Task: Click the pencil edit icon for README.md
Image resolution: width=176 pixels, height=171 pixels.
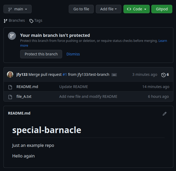Action: click(x=164, y=114)
